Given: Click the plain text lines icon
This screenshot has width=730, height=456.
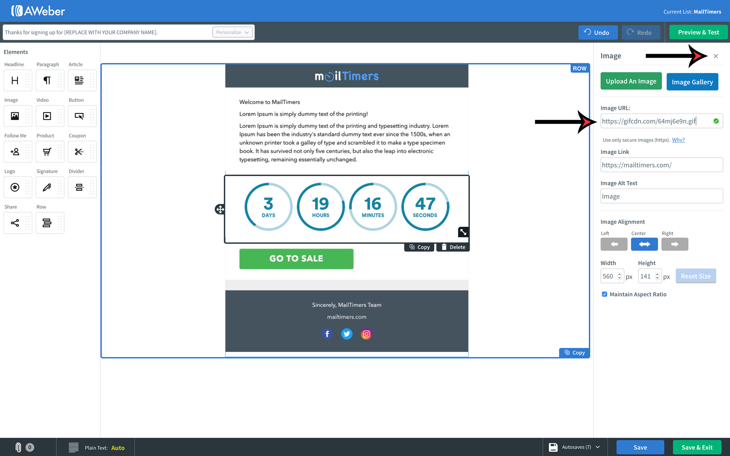Looking at the screenshot, I should [x=74, y=448].
